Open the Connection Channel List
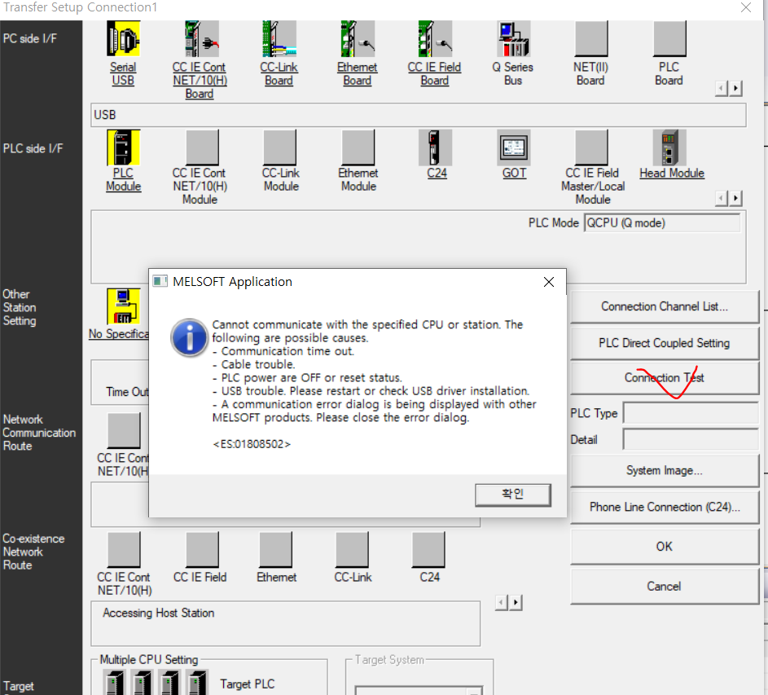The image size is (768, 695). pyautogui.click(x=665, y=307)
